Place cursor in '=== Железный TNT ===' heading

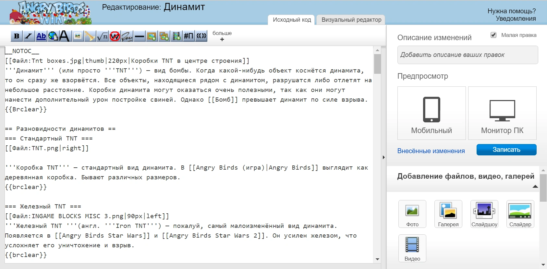(x=43, y=207)
